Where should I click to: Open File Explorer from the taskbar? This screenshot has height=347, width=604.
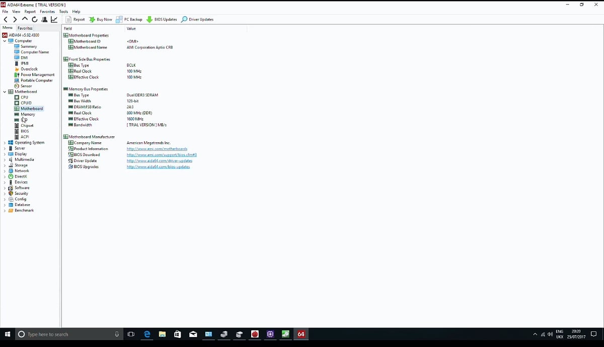click(162, 334)
